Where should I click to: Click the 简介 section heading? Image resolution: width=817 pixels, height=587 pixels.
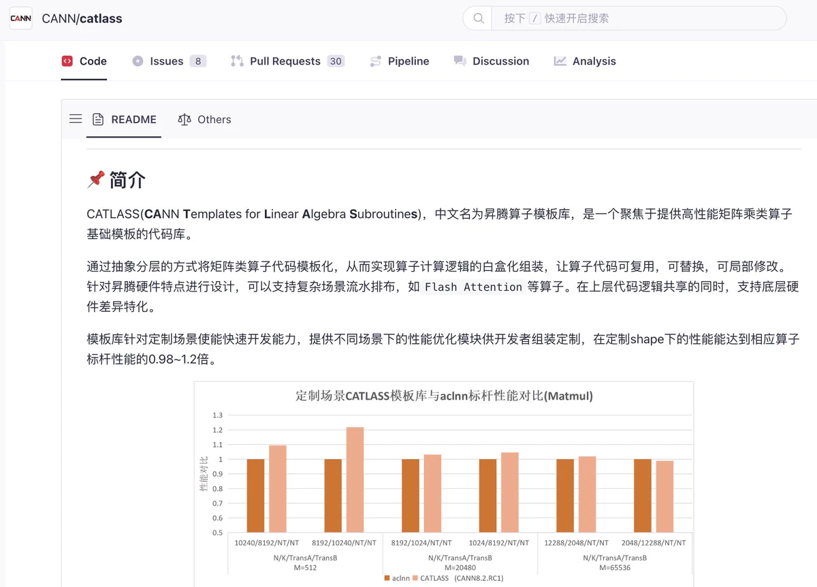127,180
